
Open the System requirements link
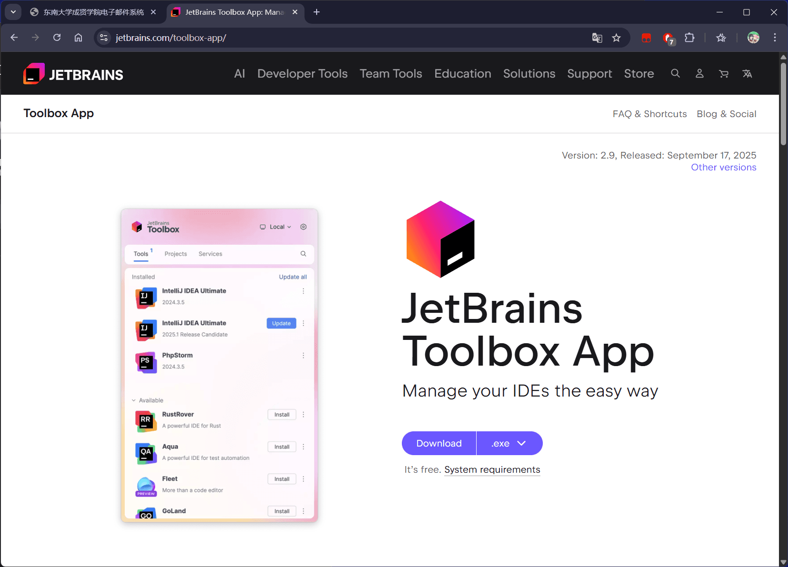tap(492, 470)
